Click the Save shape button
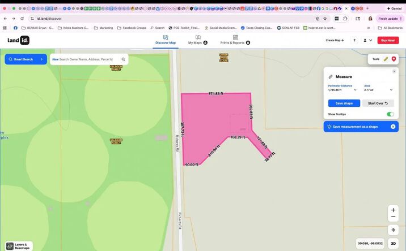This screenshot has width=406, height=251. click(344, 103)
